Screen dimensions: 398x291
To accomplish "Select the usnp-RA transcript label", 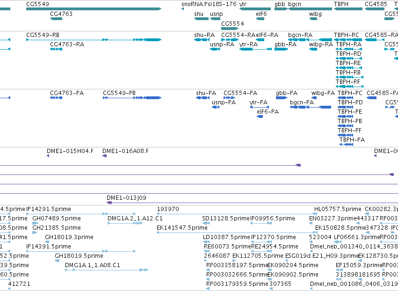I will coord(222,44).
